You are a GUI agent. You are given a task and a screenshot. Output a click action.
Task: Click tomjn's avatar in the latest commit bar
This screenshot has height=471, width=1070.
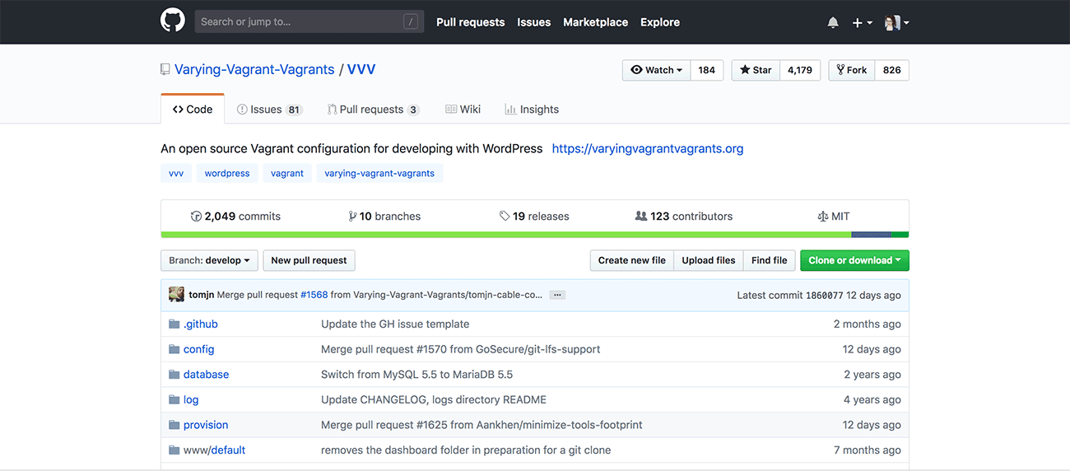tap(176, 295)
